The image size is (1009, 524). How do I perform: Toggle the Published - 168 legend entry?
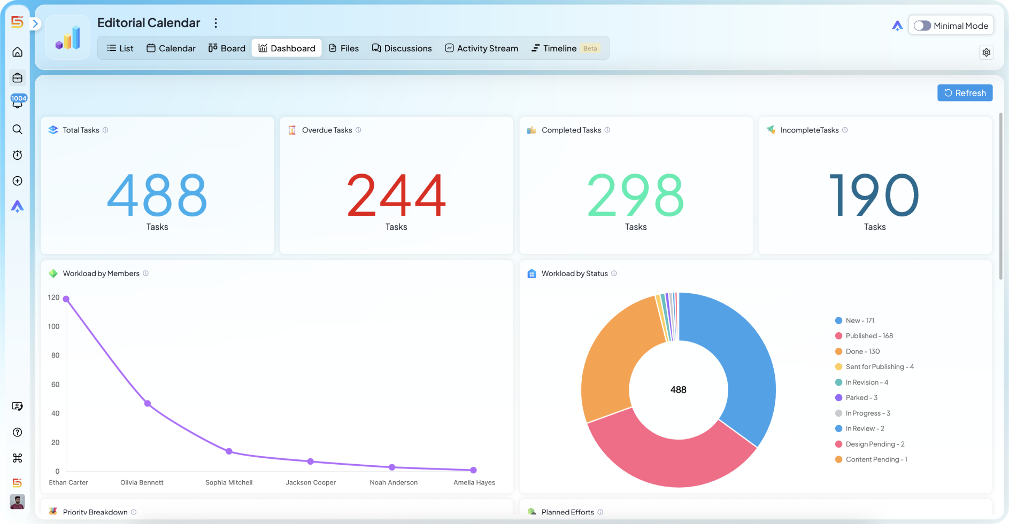pos(864,336)
